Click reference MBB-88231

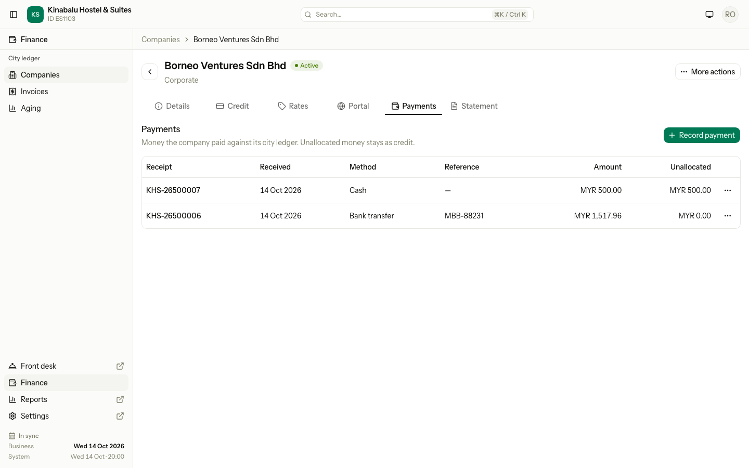point(464,216)
